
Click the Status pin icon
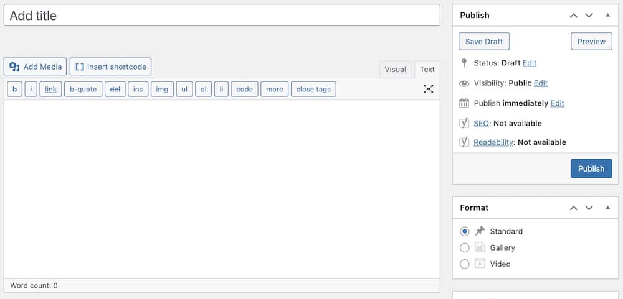(x=464, y=63)
